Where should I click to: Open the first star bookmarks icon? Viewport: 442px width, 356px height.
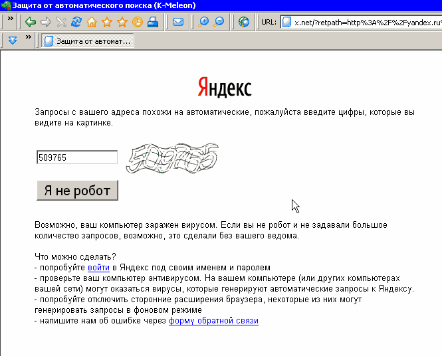tap(107, 22)
